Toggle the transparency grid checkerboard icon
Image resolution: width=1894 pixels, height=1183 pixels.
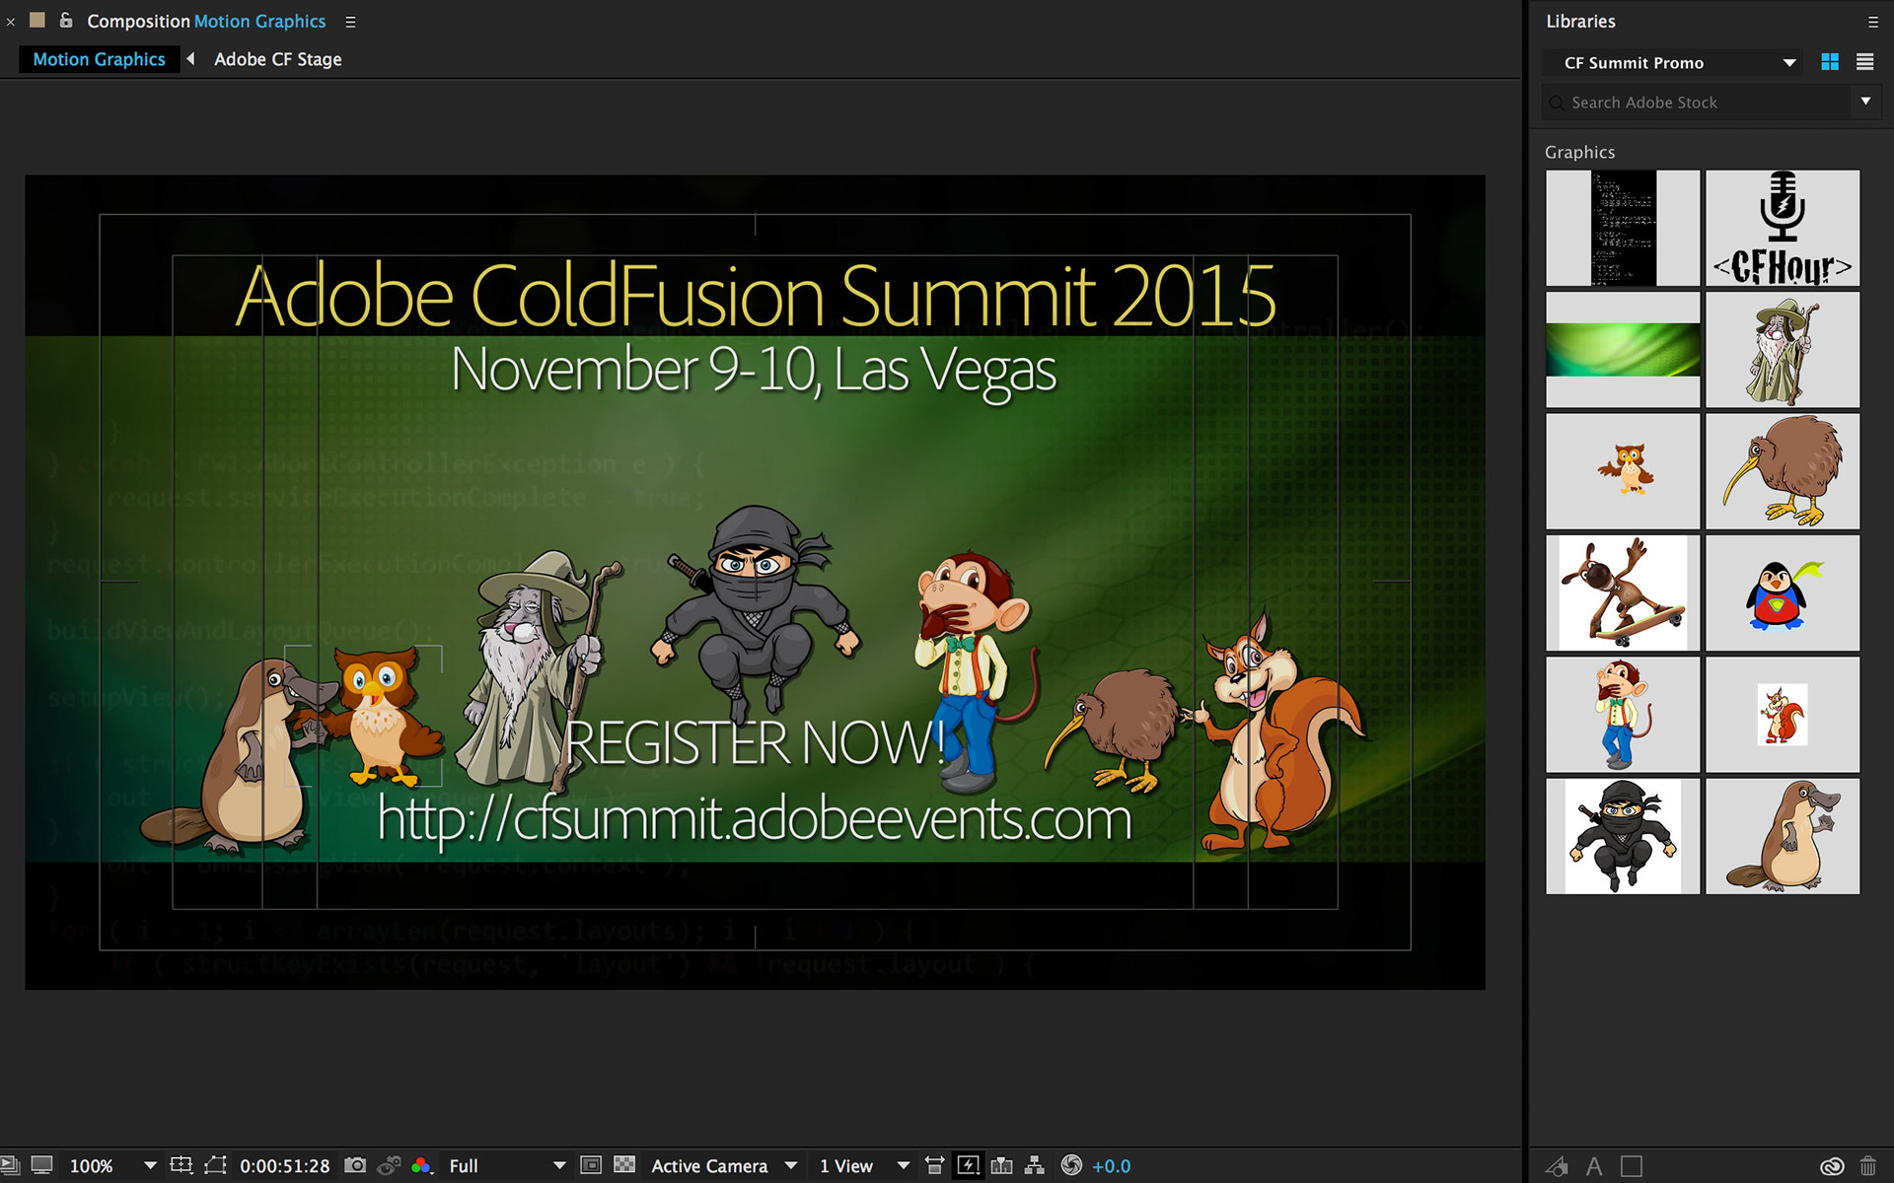(x=624, y=1165)
